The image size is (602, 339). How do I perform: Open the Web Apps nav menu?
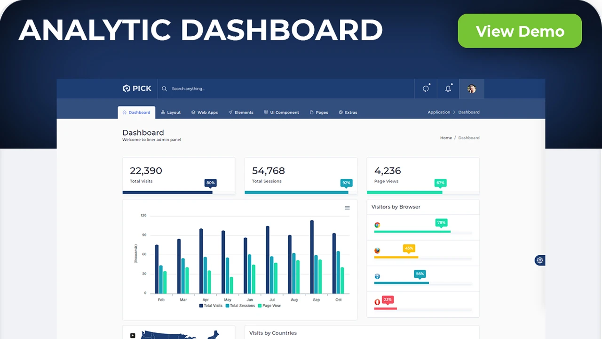point(205,113)
